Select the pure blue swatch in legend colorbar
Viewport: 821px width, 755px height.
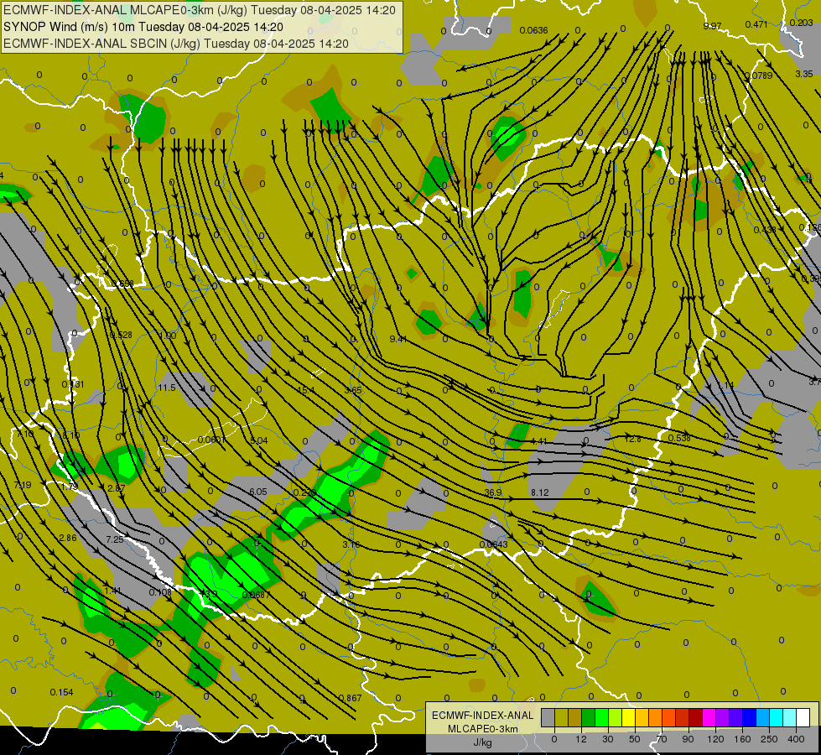click(749, 717)
